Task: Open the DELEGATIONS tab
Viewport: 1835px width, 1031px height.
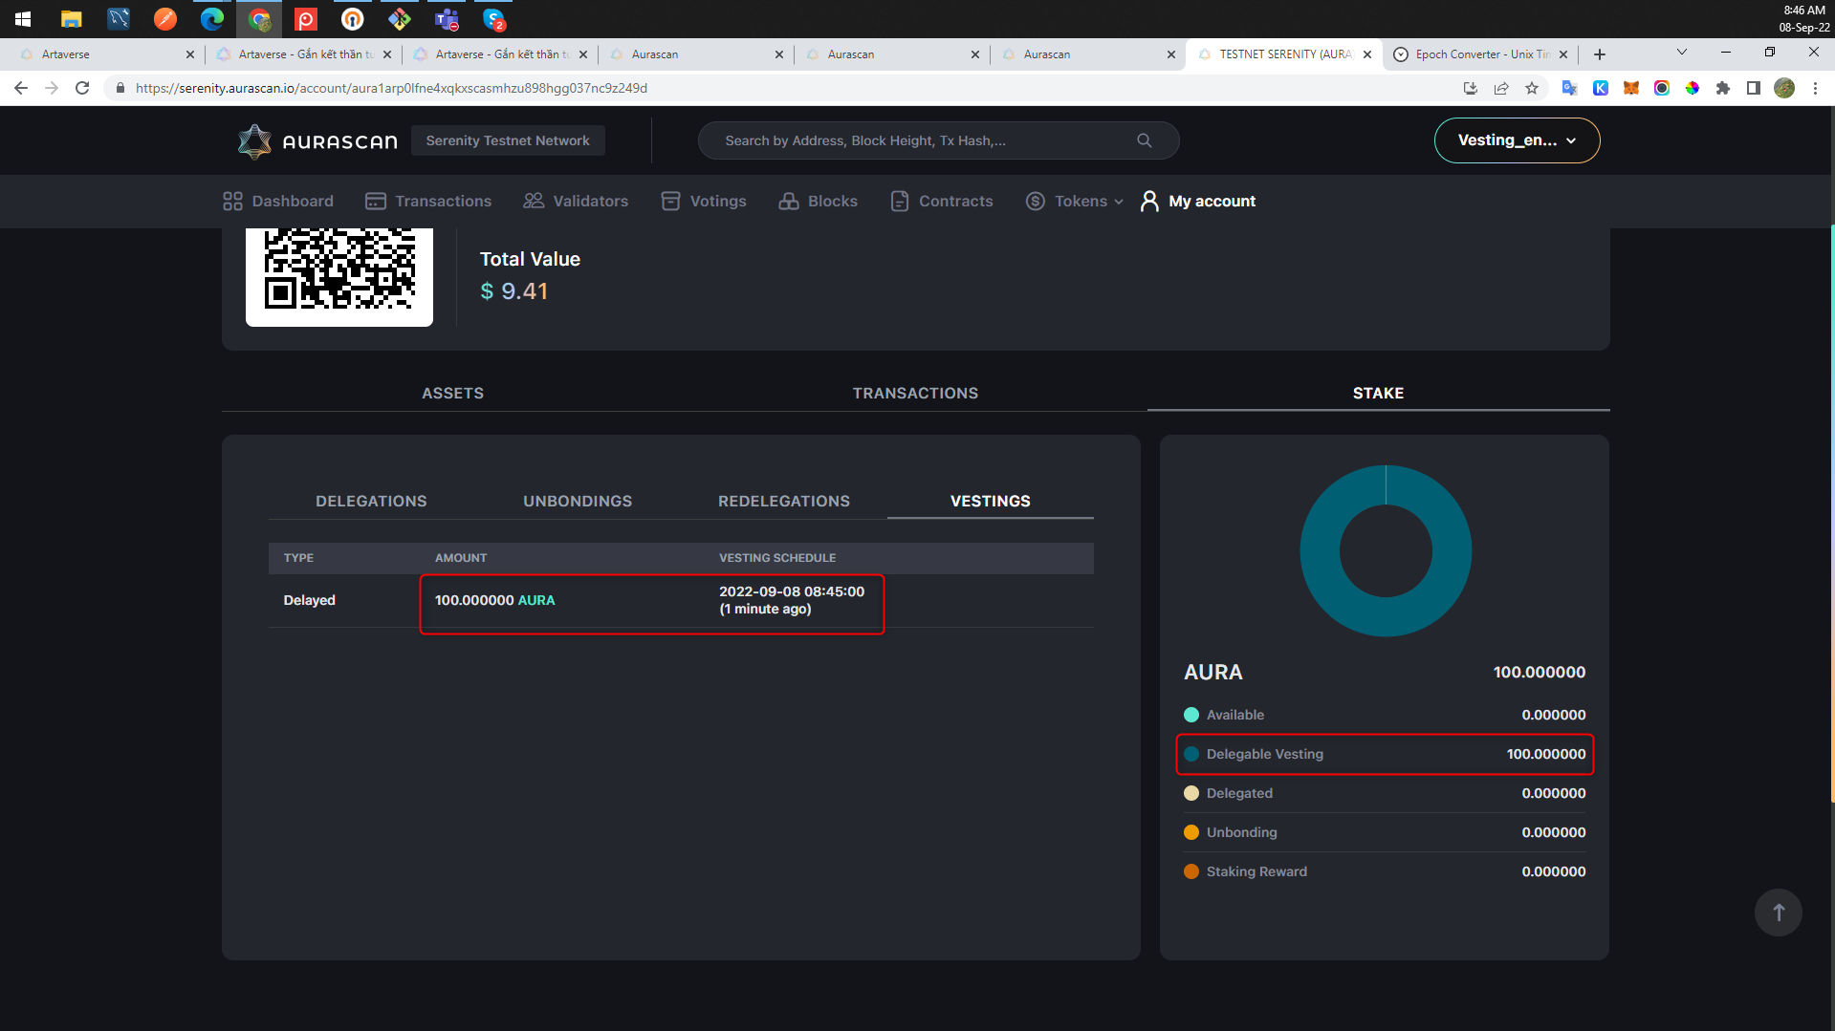Action: click(x=371, y=501)
